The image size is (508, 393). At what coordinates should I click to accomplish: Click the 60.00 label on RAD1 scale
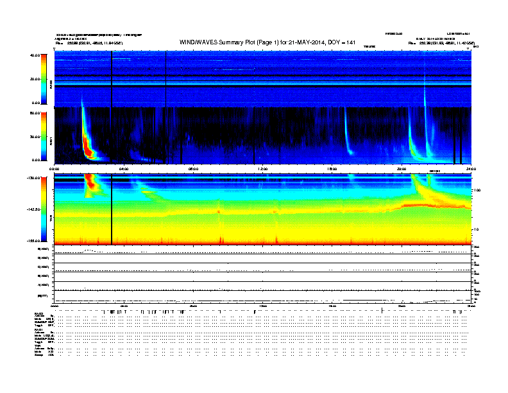tap(35, 113)
